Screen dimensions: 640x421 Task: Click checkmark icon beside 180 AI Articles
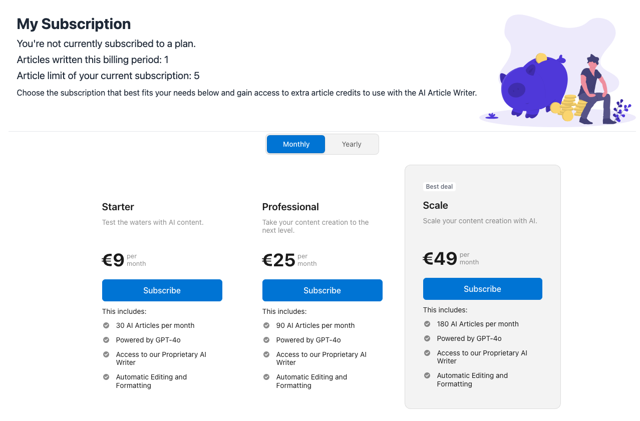pyautogui.click(x=427, y=324)
